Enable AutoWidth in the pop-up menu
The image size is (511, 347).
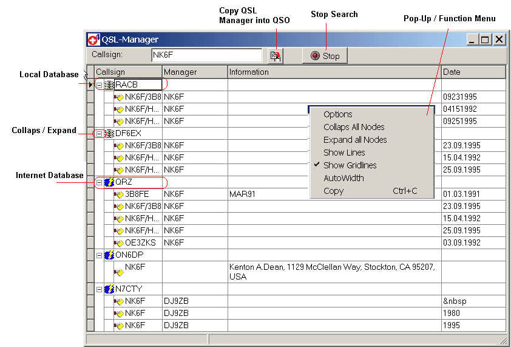pos(343,178)
